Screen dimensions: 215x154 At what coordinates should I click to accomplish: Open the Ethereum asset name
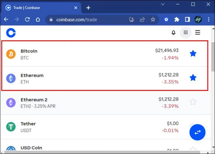pyautogui.click(x=32, y=76)
